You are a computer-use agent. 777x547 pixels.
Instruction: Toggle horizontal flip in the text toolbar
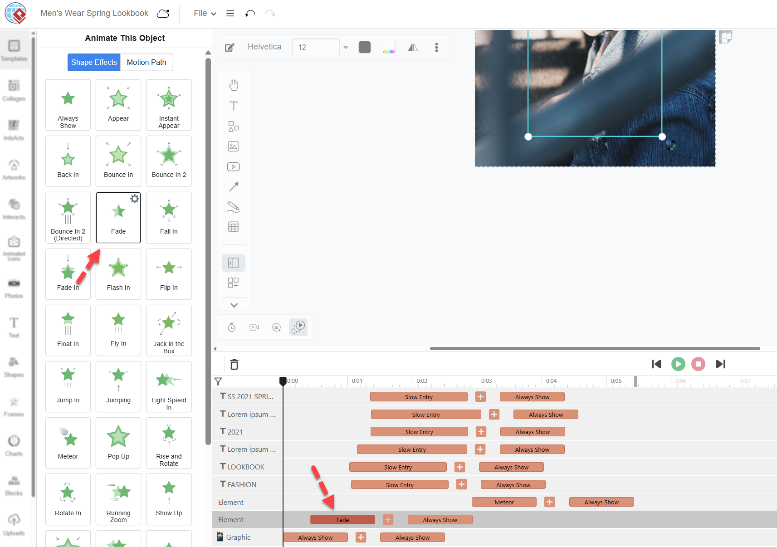coord(413,47)
